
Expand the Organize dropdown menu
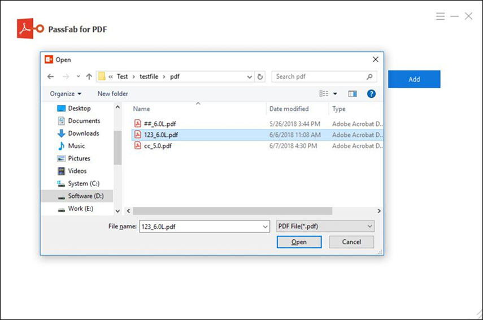pos(66,93)
